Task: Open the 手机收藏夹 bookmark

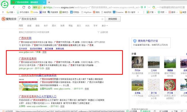Action: click(x=23, y=12)
